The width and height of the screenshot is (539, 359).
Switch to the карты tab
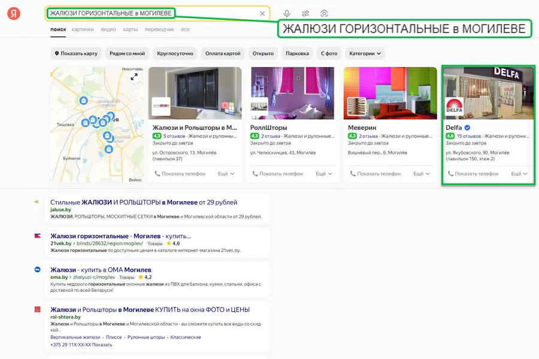pos(131,29)
